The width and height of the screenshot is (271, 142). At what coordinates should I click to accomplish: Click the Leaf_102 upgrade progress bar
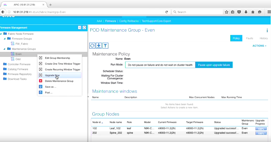coord(261,129)
